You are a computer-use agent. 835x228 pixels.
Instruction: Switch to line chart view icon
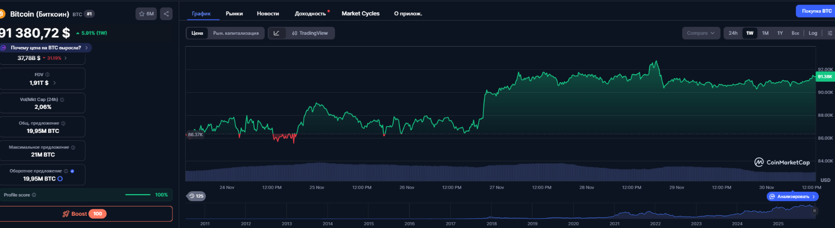tap(277, 33)
